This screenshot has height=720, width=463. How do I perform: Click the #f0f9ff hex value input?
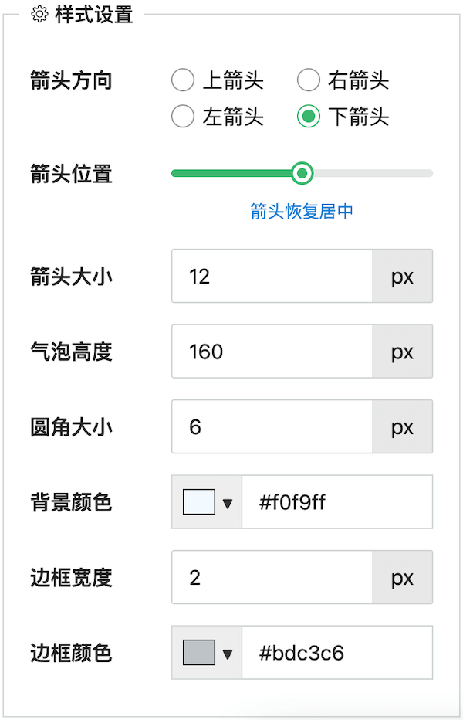[337, 501]
